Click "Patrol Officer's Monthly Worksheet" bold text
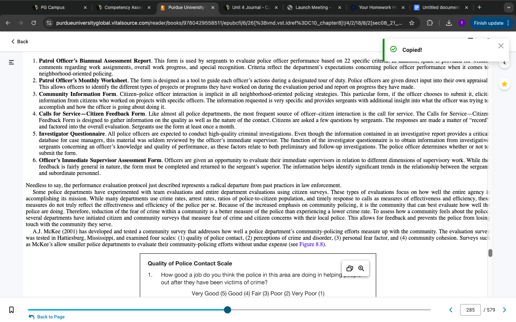 coord(83,80)
